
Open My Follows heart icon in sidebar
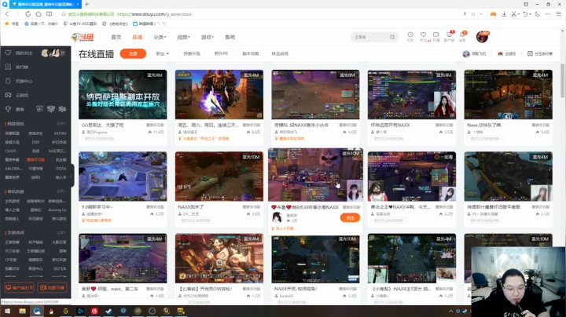[8, 53]
